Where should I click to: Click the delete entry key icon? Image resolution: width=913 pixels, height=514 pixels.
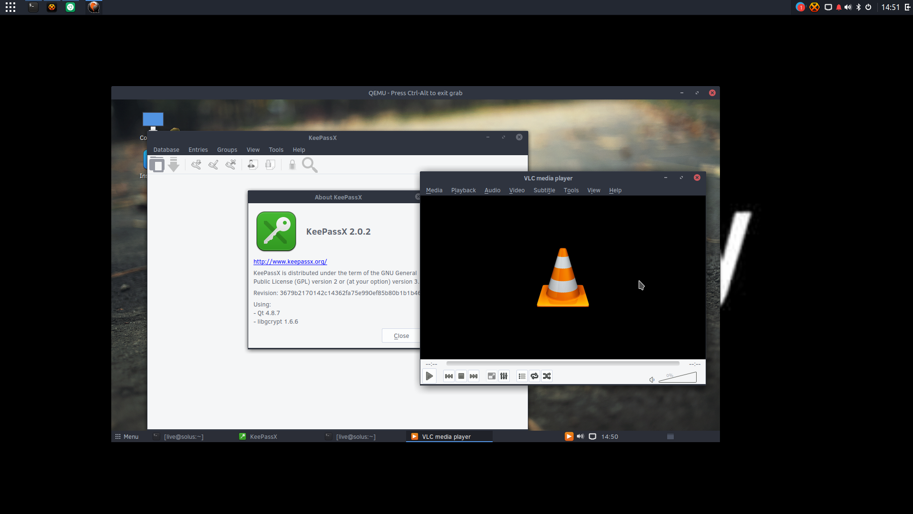[x=231, y=165]
